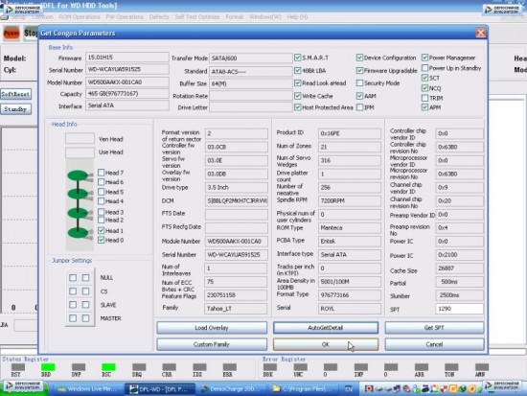Click the DSC status indicator
The width and height of the screenshot is (527, 396).
pyautogui.click(x=108, y=367)
